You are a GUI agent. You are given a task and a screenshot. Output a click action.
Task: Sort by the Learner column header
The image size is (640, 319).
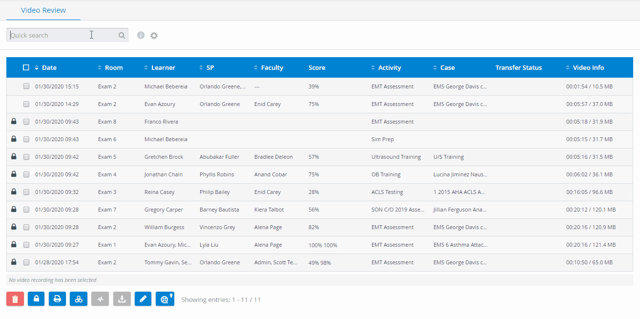click(x=160, y=67)
